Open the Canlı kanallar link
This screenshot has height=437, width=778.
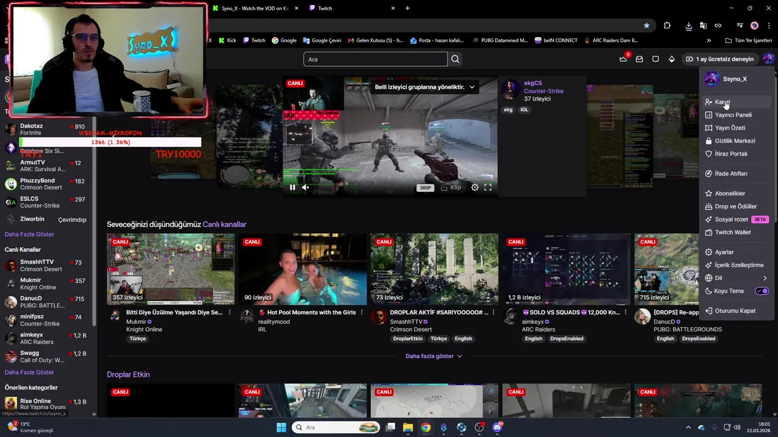pyautogui.click(x=224, y=225)
